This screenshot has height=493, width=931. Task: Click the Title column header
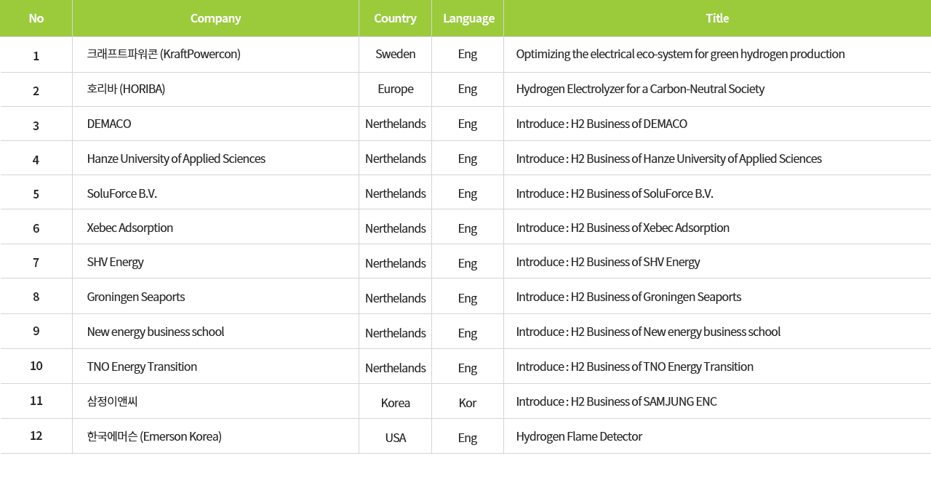pyautogui.click(x=717, y=18)
